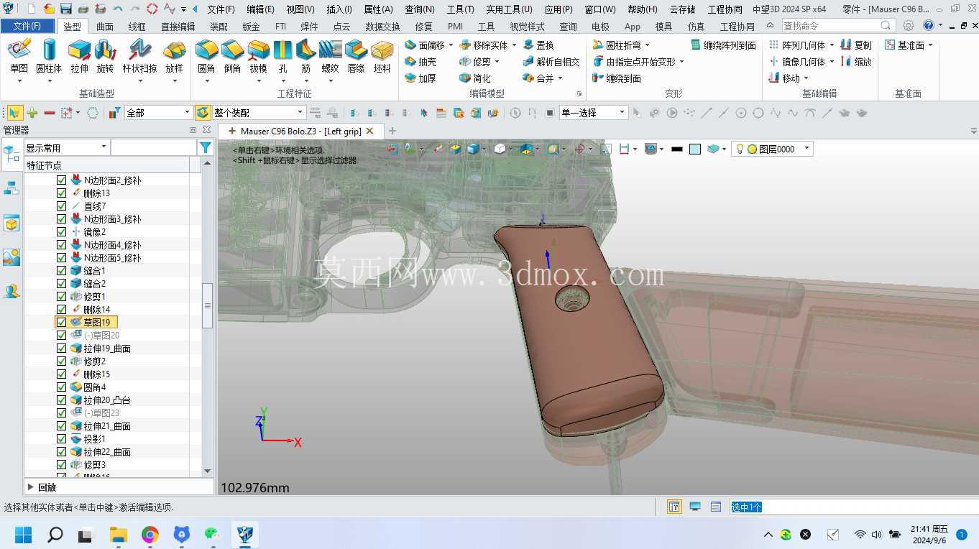
Task: Click the 置换 replace tool
Action: (x=538, y=45)
